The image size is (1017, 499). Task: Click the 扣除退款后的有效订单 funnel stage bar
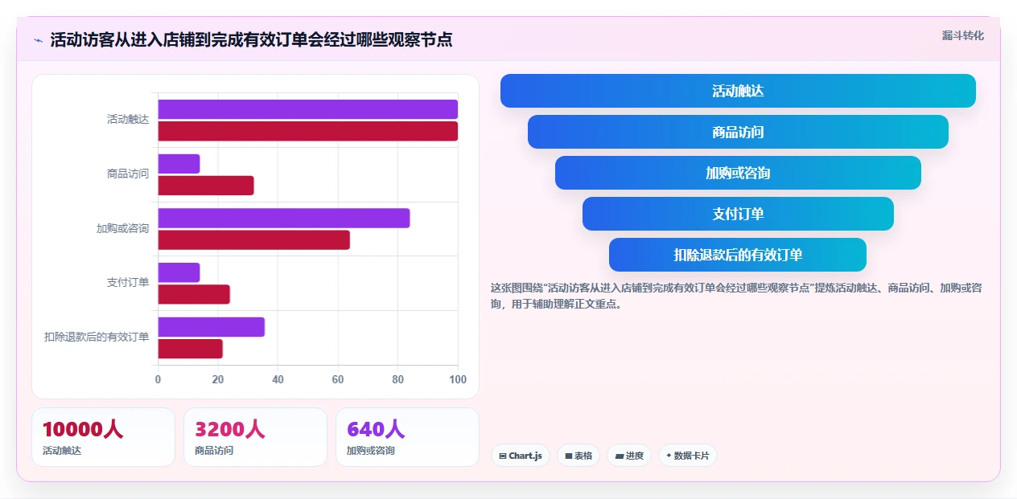pos(738,255)
